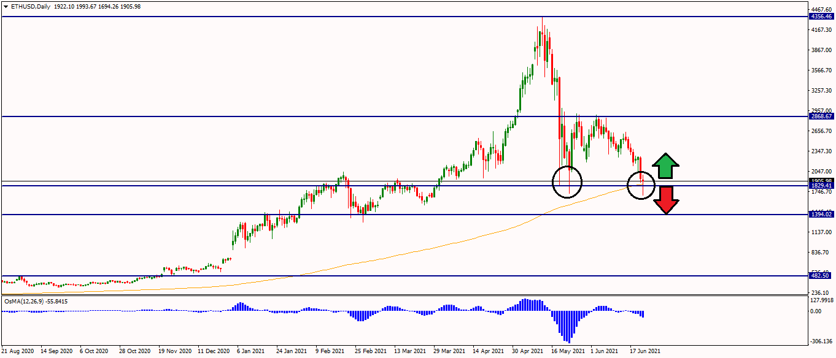Screen dimensions: 836x358
Task: Click the 1829.41 support price label
Action: pyautogui.click(x=821, y=186)
